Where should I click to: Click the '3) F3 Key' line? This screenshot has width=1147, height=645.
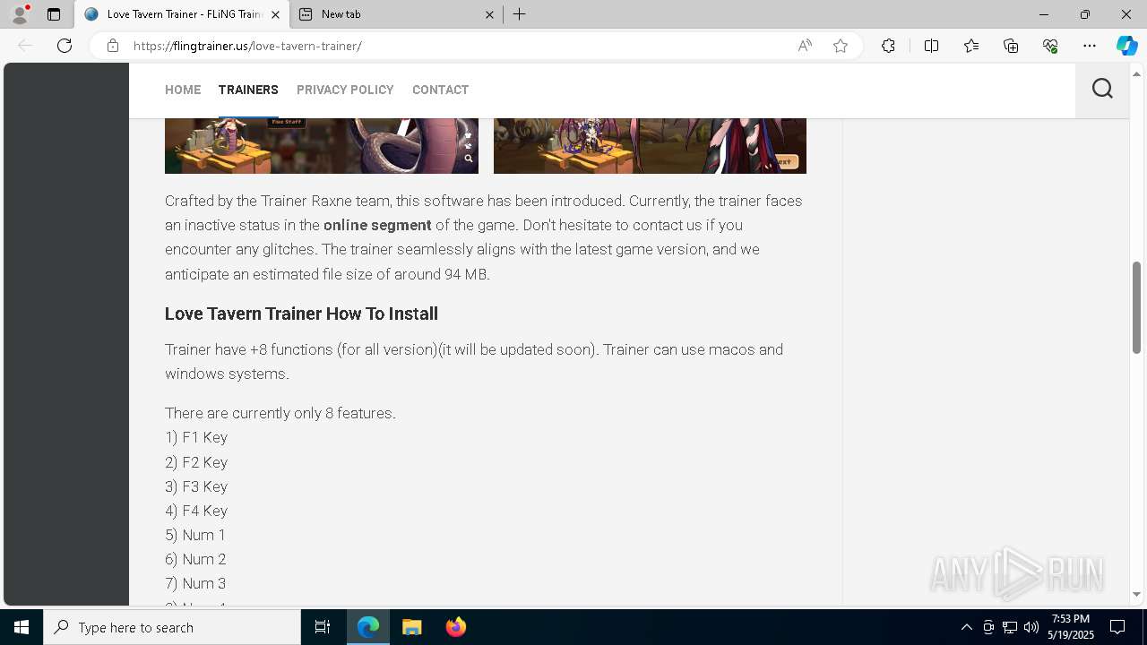coord(196,486)
